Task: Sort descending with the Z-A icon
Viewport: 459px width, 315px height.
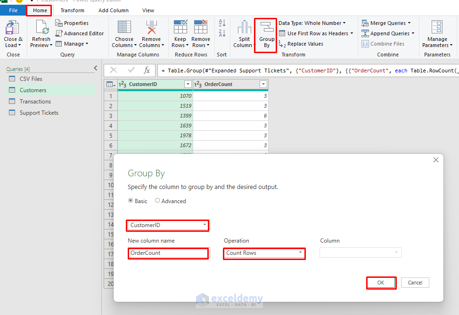Action: (222, 33)
